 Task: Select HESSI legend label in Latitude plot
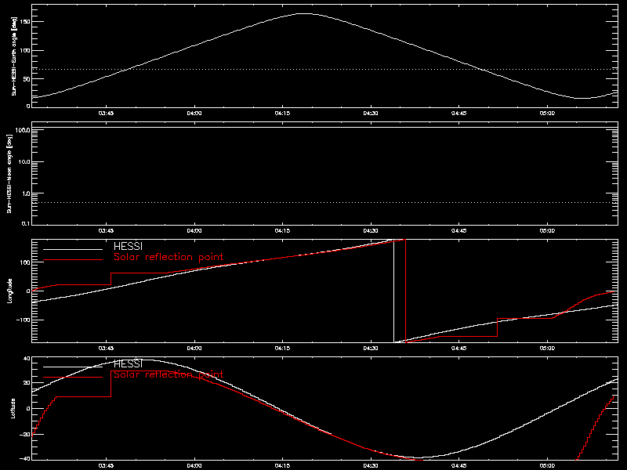pos(128,363)
